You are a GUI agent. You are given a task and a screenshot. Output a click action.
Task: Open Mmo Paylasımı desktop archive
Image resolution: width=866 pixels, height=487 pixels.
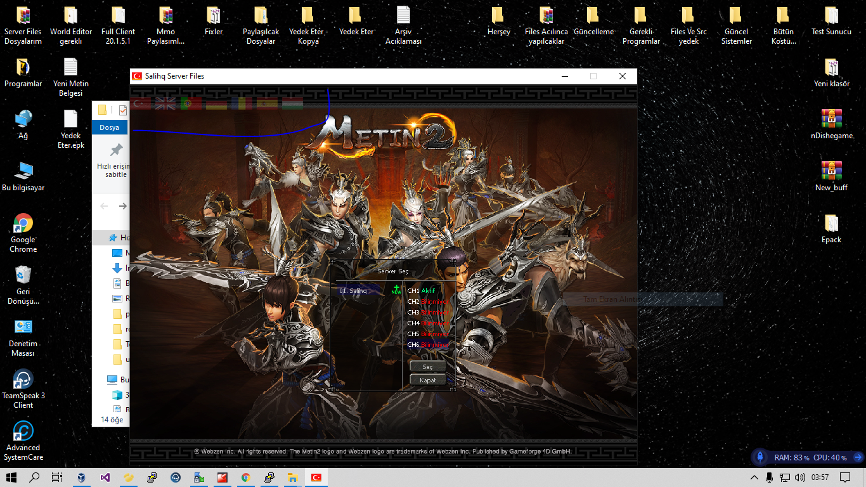point(165,27)
